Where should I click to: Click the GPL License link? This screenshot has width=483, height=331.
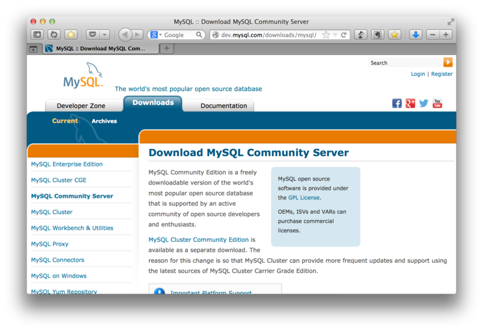tap(304, 198)
